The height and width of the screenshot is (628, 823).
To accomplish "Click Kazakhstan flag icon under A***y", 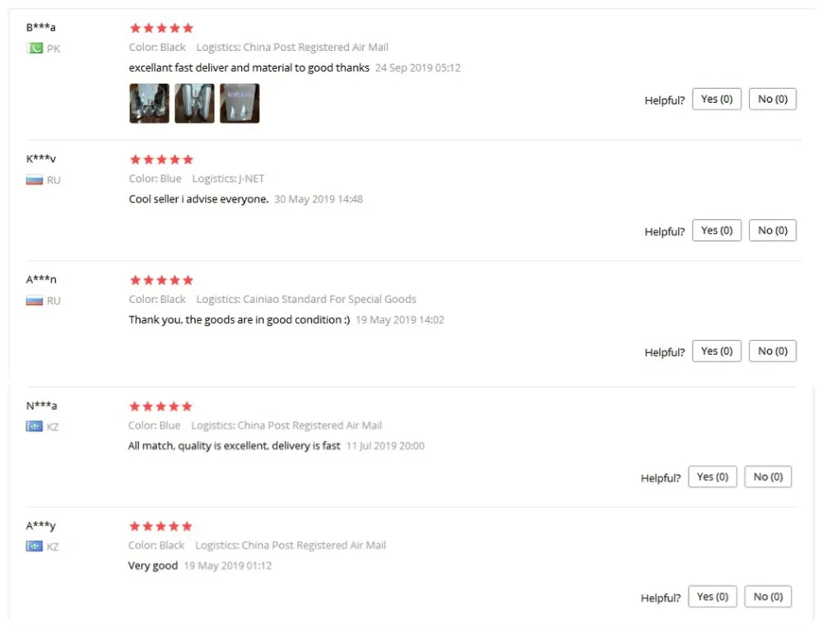I will tap(35, 547).
